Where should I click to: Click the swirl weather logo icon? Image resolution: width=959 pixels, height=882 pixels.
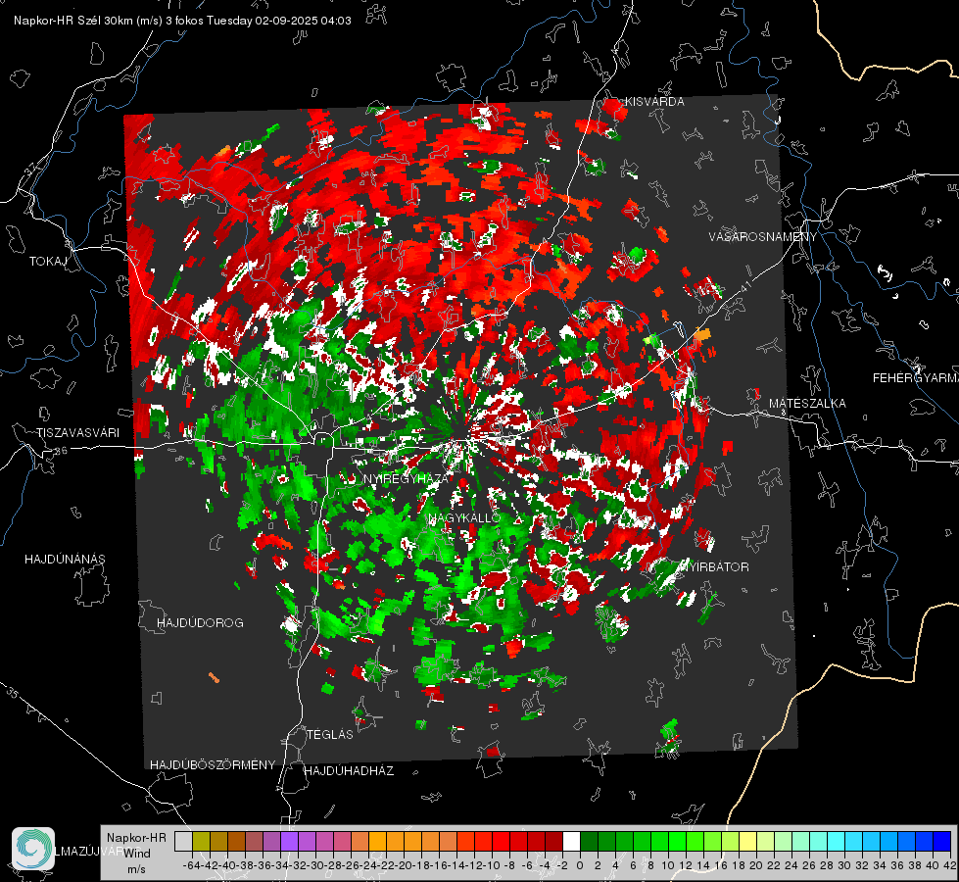click(x=33, y=849)
